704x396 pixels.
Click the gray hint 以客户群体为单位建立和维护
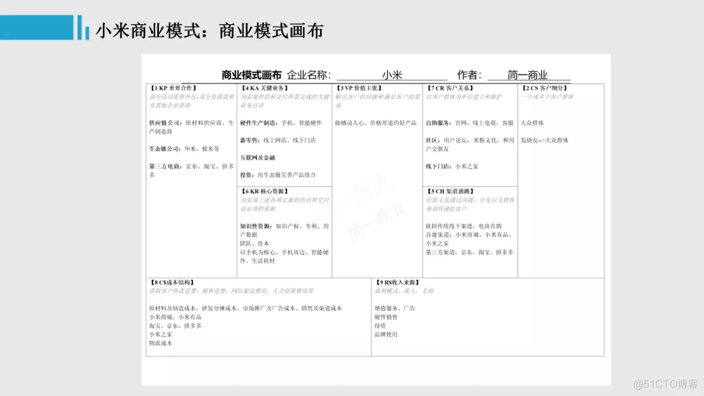pos(464,96)
